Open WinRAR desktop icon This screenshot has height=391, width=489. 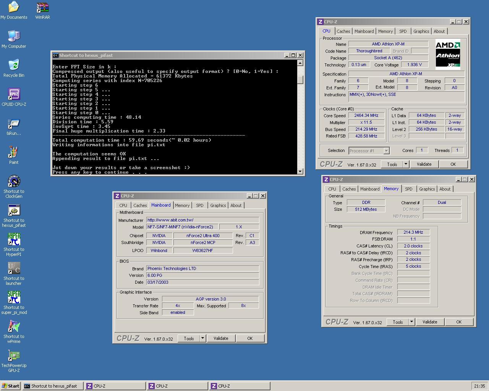coord(42,10)
